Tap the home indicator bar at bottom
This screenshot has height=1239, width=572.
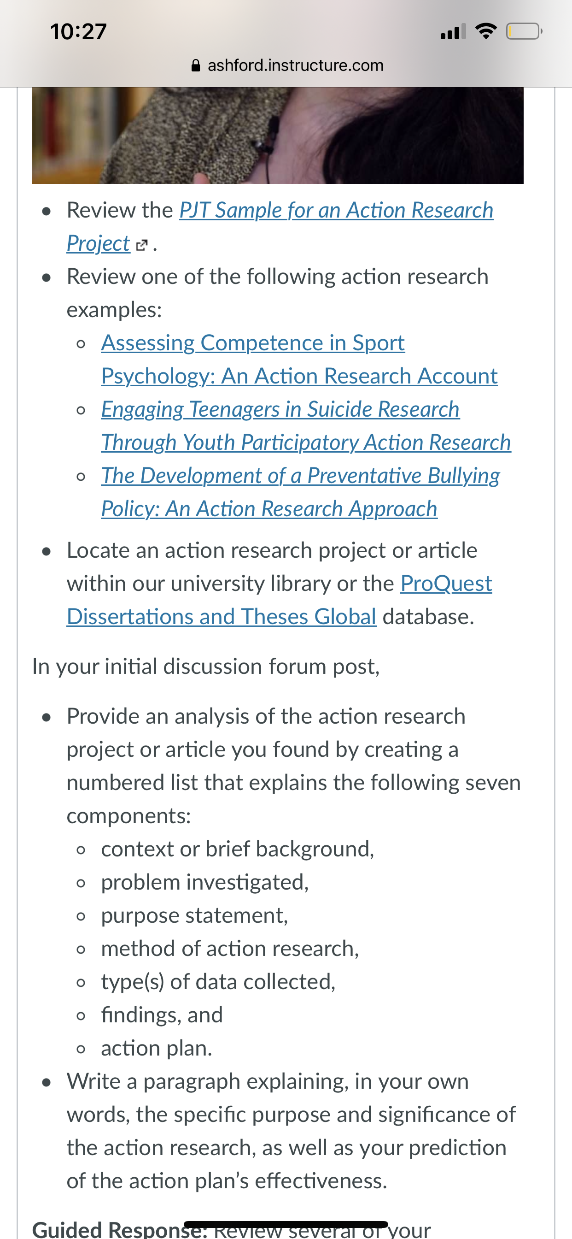(x=286, y=1224)
